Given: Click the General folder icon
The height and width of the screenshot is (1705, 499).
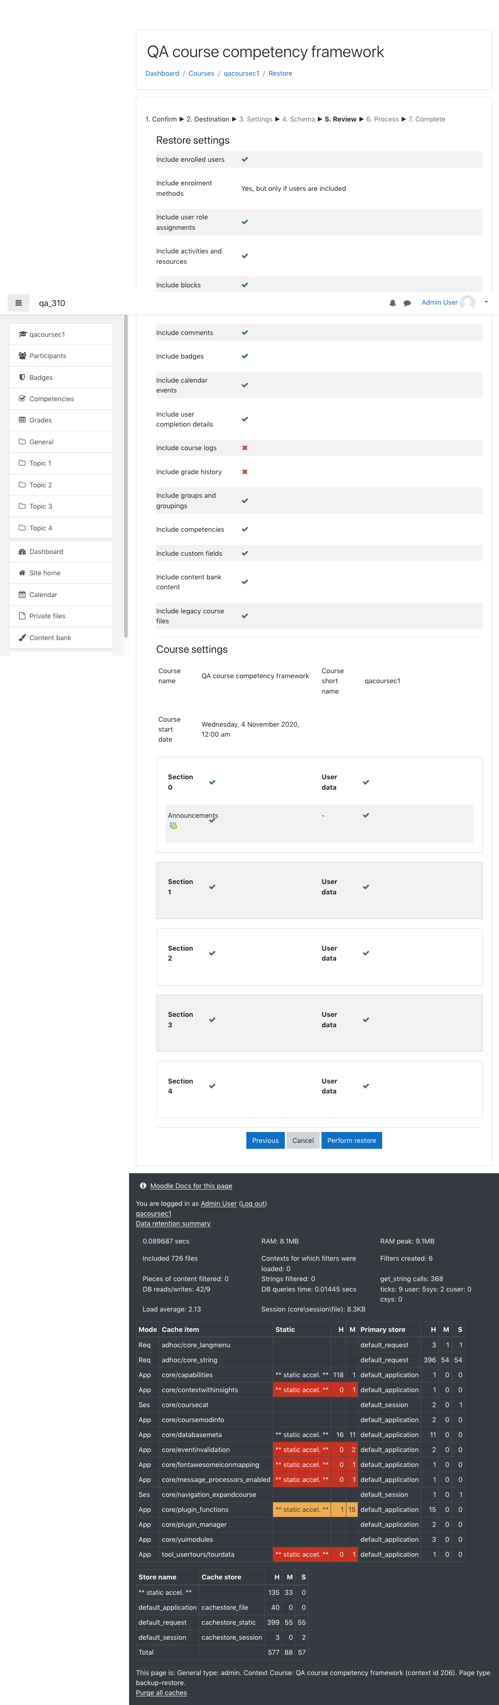Looking at the screenshot, I should click(x=23, y=442).
